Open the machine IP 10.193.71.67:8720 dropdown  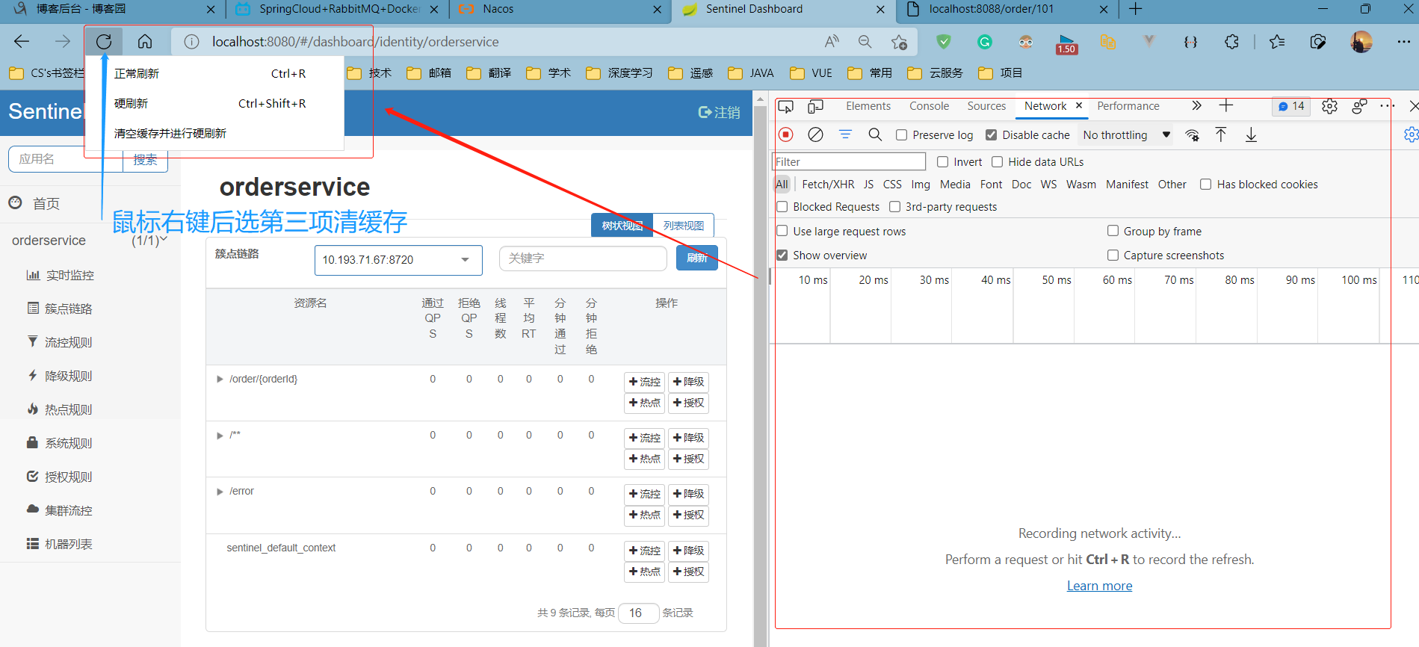tap(398, 260)
